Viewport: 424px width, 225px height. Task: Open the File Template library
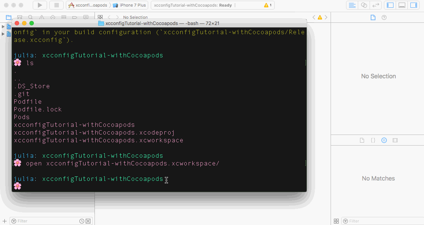point(362,140)
